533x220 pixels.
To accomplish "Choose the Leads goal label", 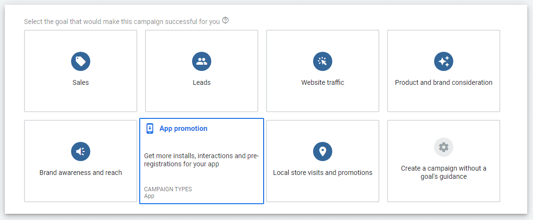I will point(202,82).
